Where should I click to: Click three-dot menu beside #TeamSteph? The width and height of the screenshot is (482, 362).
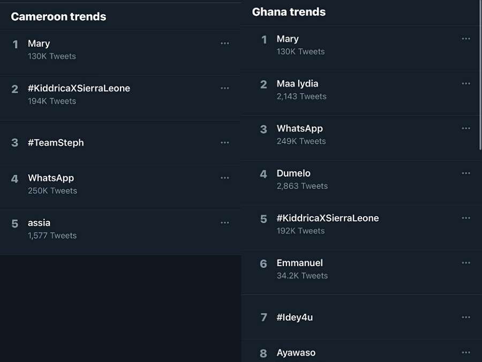coord(225,143)
